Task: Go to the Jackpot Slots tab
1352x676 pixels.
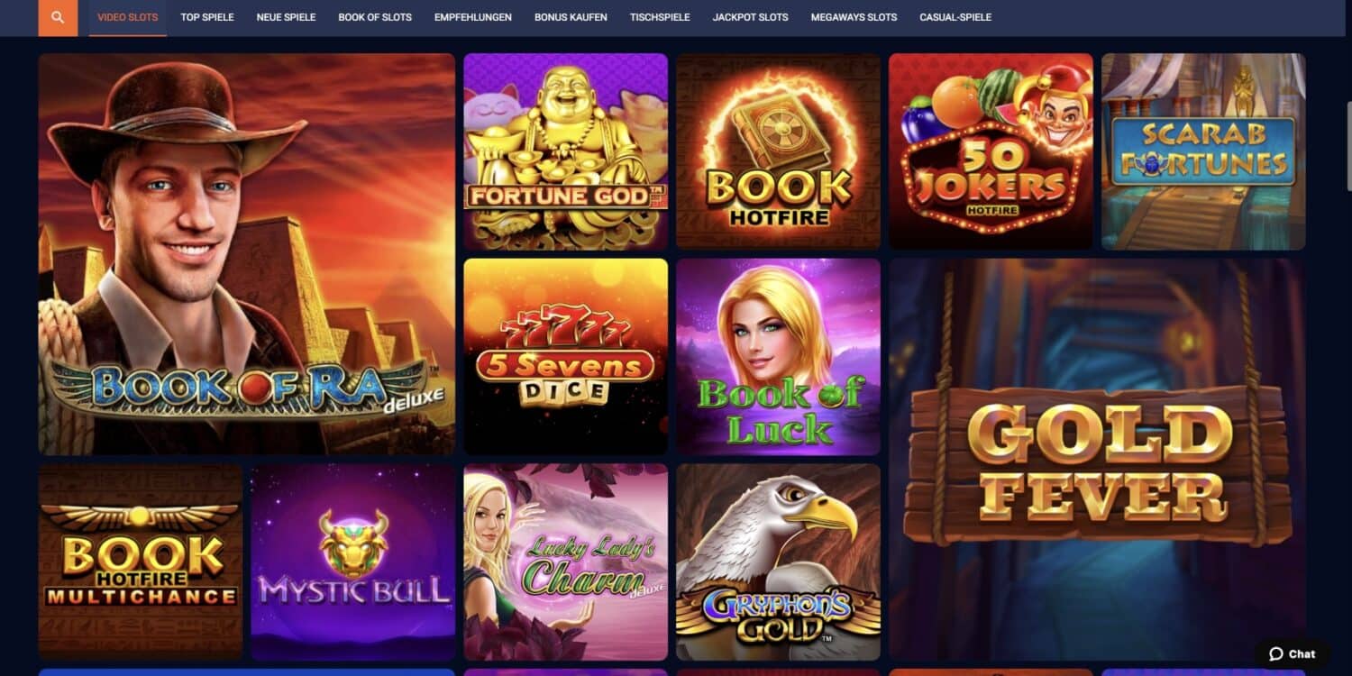Action: coord(750,17)
